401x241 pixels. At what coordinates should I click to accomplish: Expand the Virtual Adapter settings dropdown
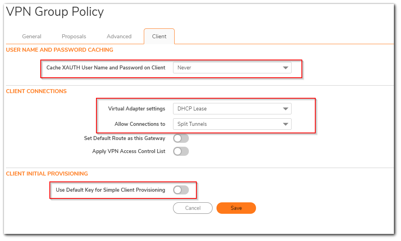coord(232,108)
